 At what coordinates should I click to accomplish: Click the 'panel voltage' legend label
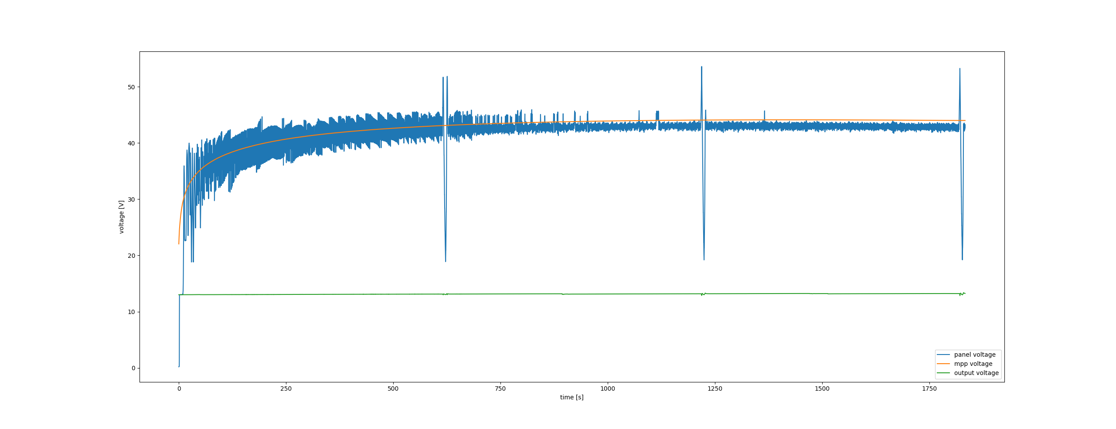pos(975,355)
